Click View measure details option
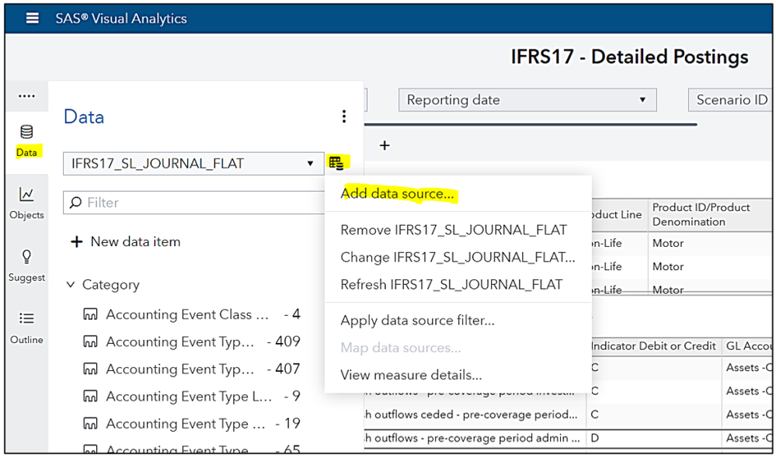 click(x=411, y=375)
